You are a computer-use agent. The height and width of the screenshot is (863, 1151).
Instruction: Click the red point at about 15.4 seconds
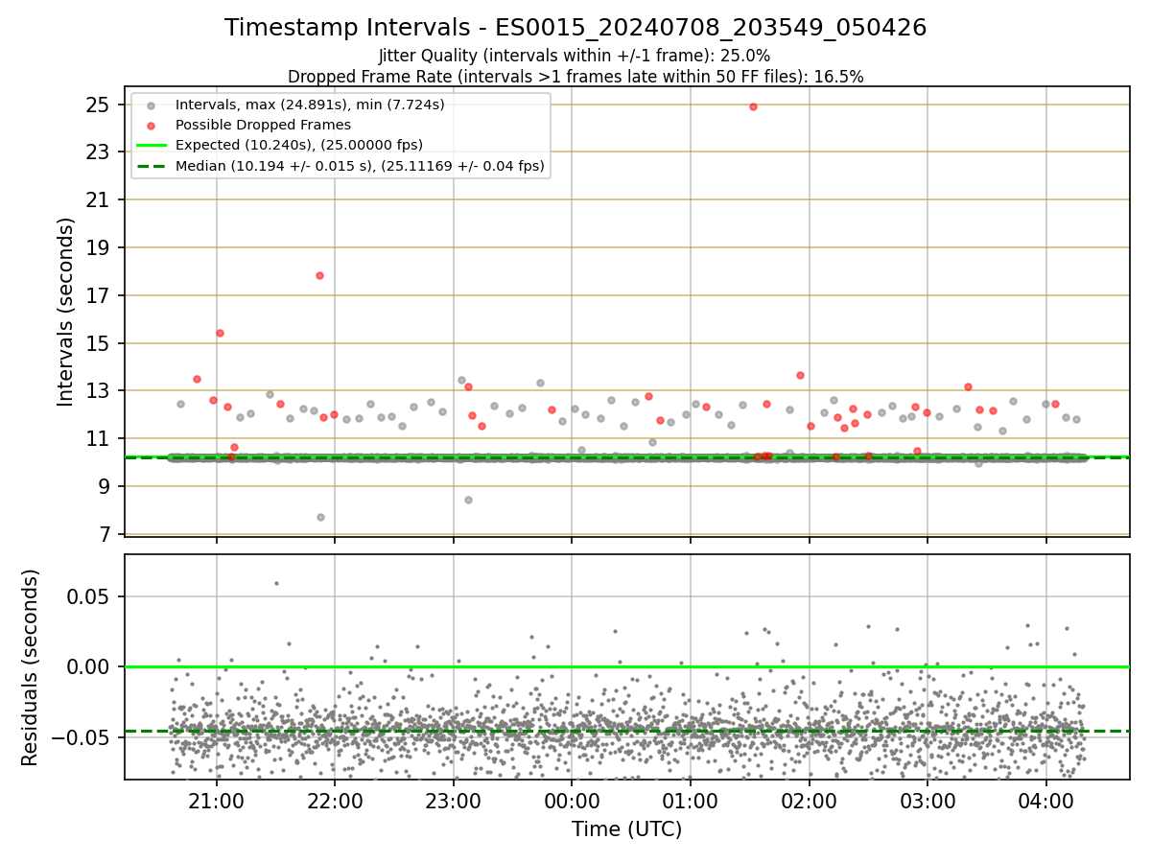click(220, 333)
